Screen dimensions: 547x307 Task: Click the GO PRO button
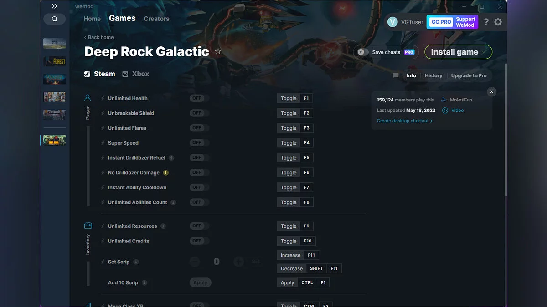(441, 22)
